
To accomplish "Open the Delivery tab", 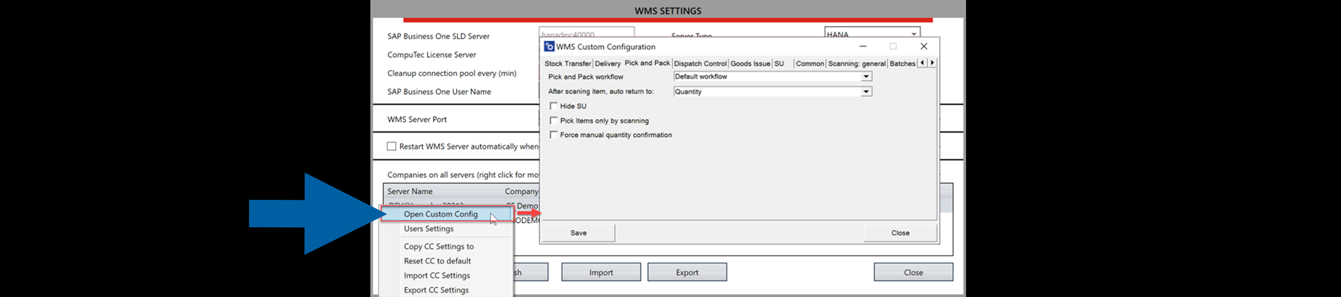I will click(608, 64).
